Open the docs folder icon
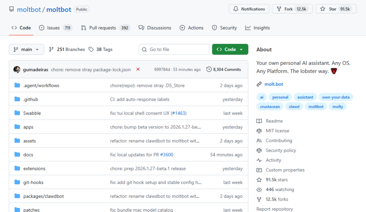Viewport: 366px width, 212px height. click(x=17, y=155)
